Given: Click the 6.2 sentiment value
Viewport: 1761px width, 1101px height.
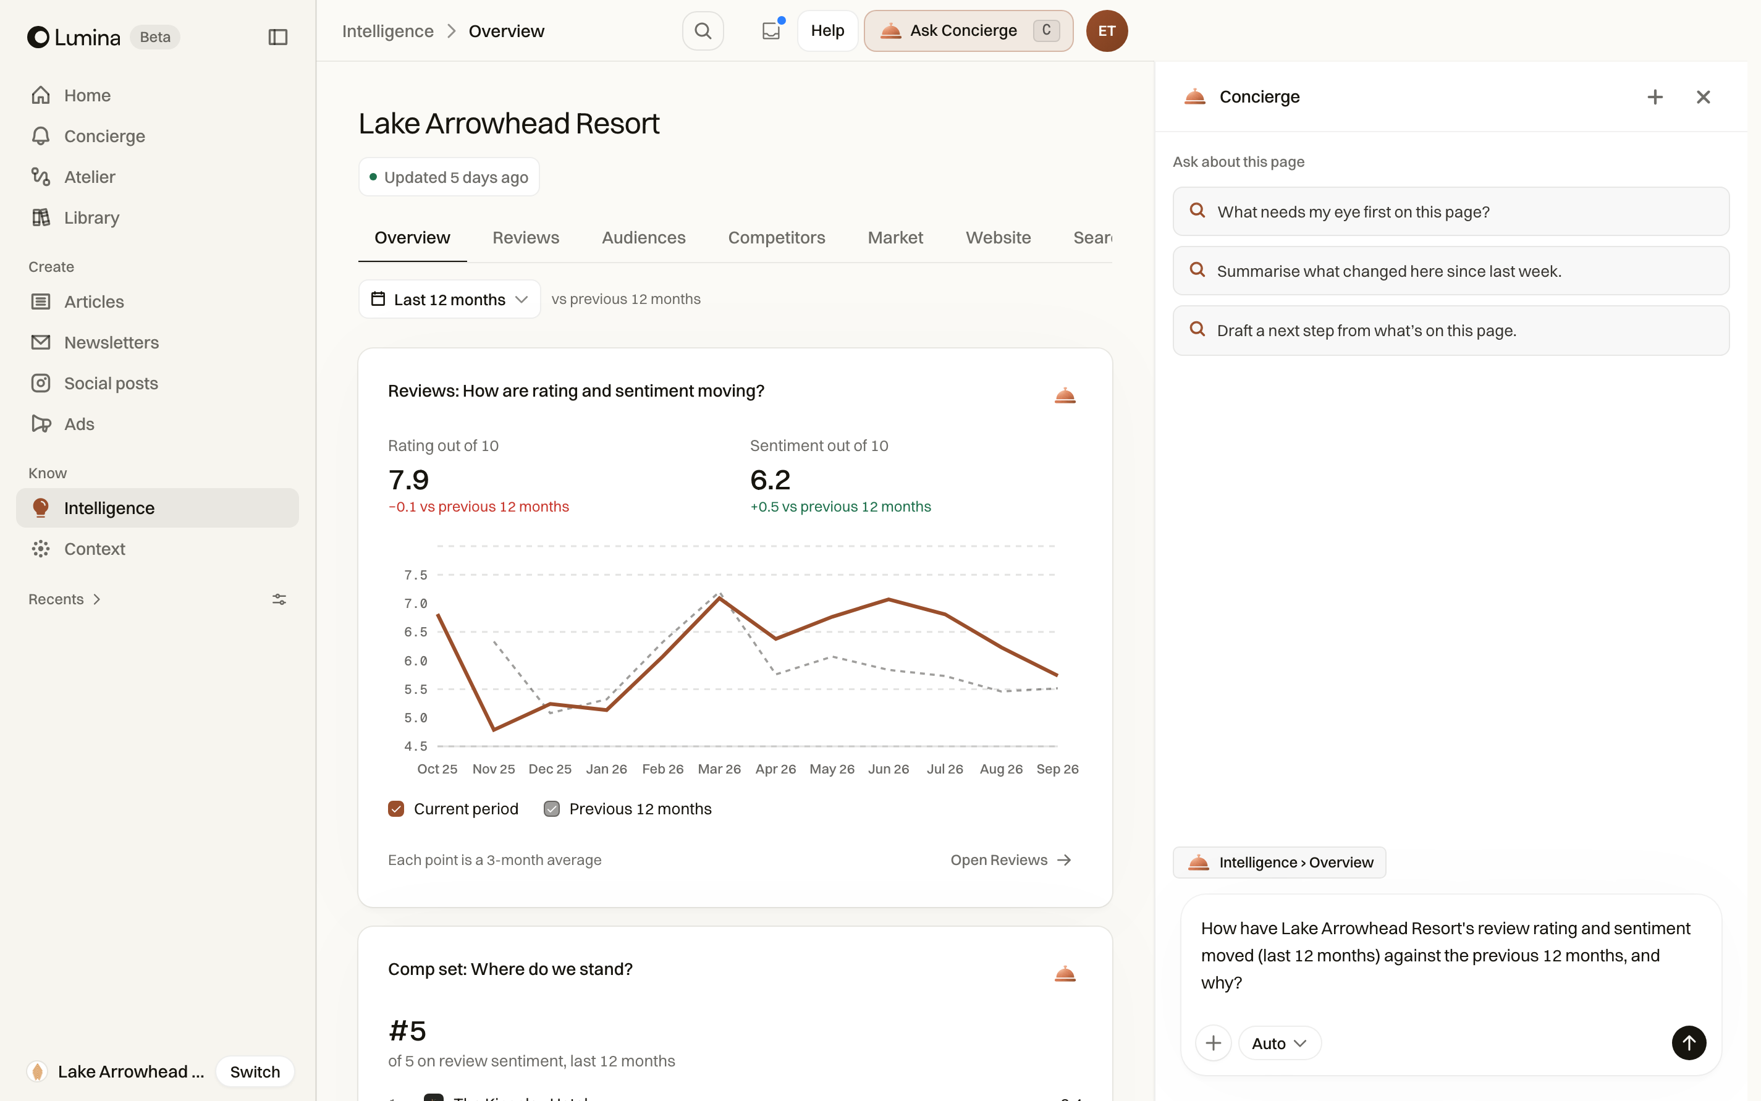Looking at the screenshot, I should pyautogui.click(x=770, y=479).
